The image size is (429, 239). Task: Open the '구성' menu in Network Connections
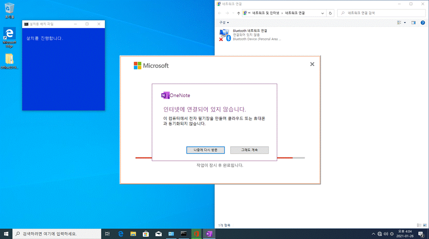pos(224,23)
